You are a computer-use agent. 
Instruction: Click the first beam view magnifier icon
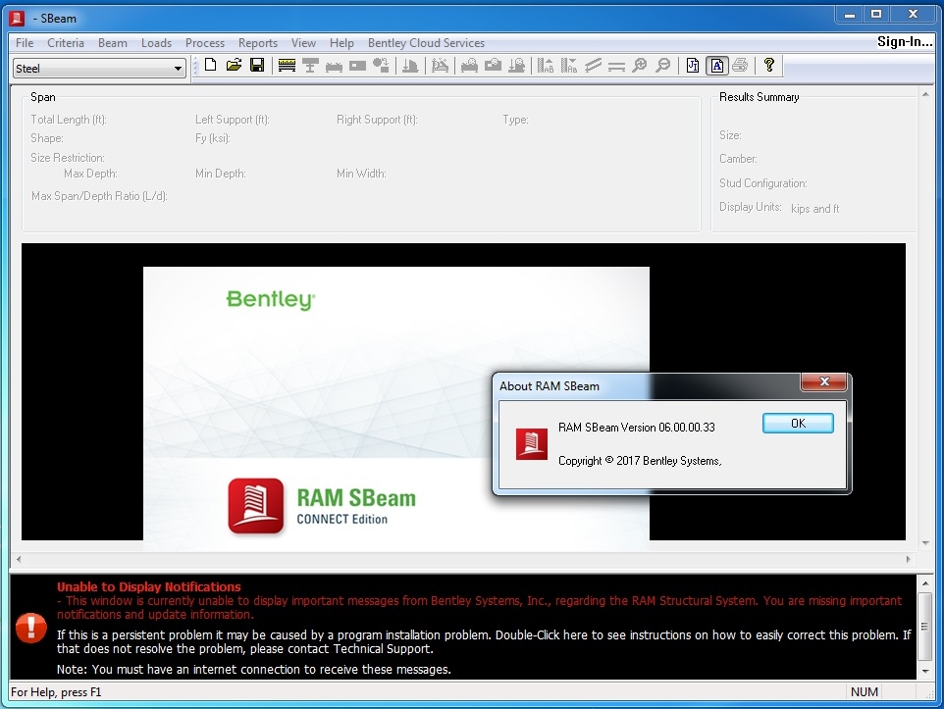pyautogui.click(x=469, y=66)
